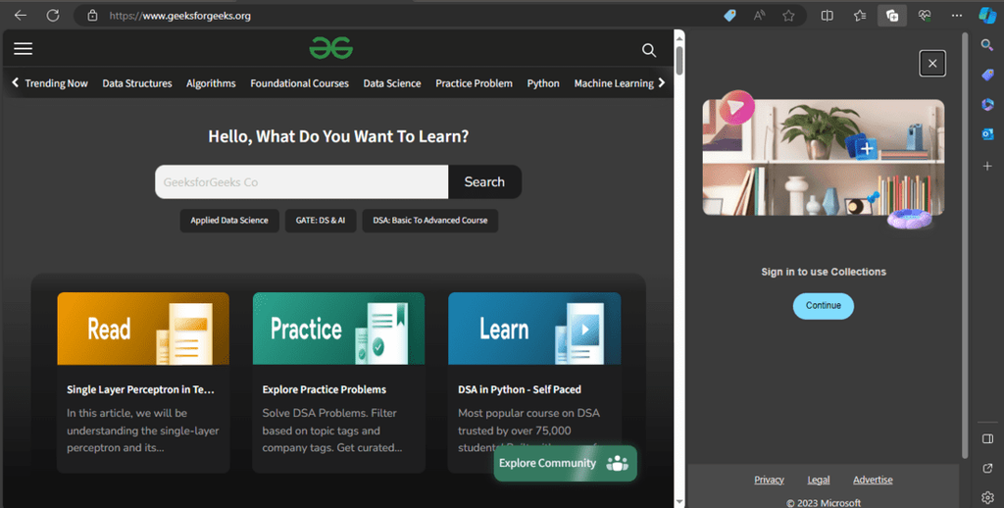Screen dimensions: 1004x508
Task: Open the sidebar shopping tag icon
Action: tap(987, 75)
